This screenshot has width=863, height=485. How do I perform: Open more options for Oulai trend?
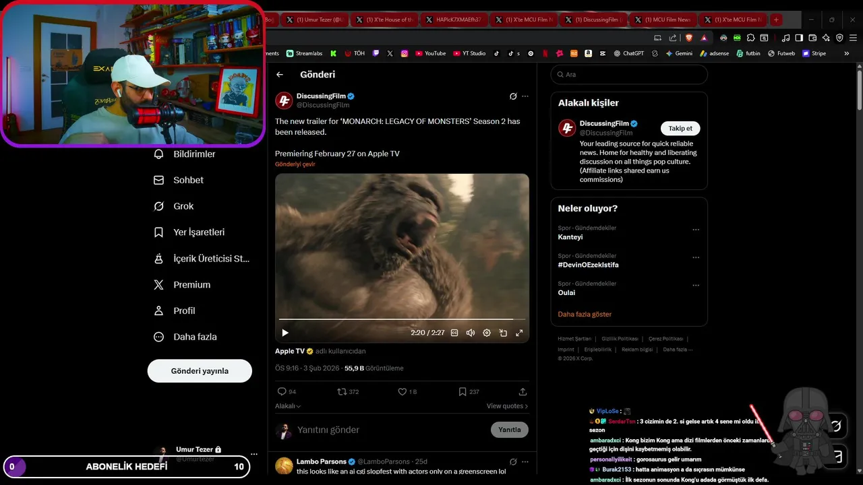click(x=696, y=285)
